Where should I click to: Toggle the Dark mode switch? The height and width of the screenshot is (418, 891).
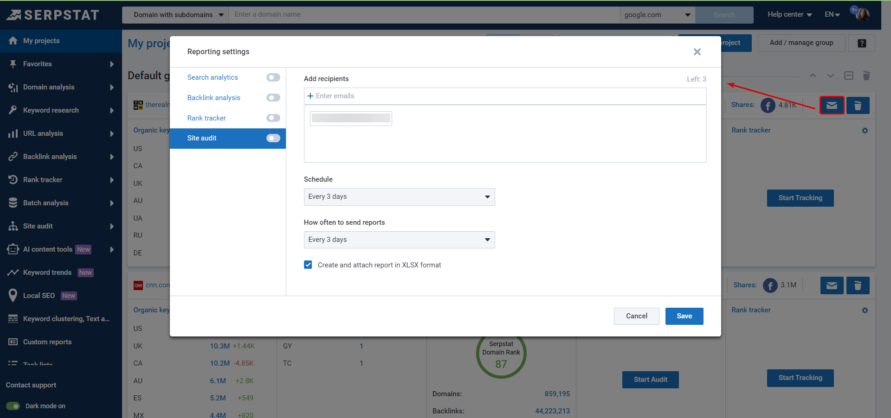click(13, 406)
